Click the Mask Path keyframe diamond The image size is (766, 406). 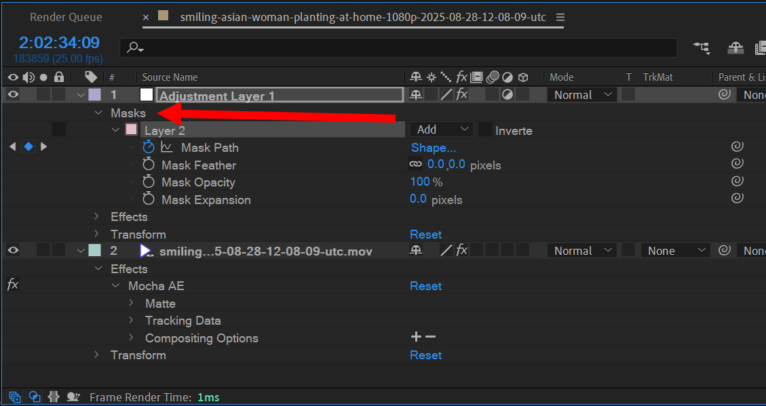pos(28,146)
